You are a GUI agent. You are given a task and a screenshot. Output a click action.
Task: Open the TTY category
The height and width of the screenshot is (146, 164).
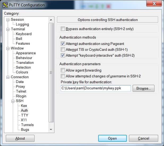pyautogui.click(x=25, y=115)
